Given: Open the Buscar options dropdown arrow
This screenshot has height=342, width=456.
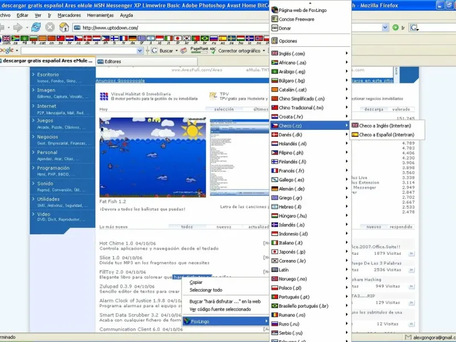Looking at the screenshot, I should pos(177,51).
